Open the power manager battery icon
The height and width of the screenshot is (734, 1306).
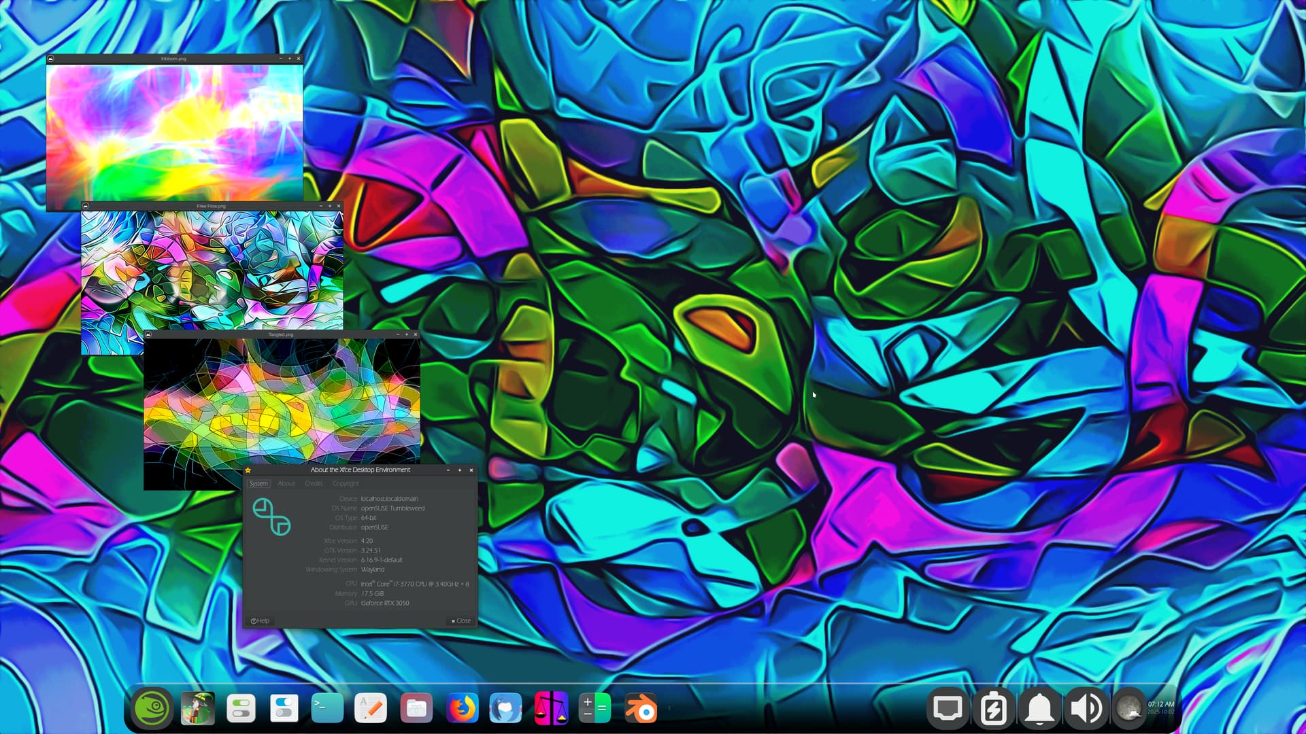click(x=993, y=708)
